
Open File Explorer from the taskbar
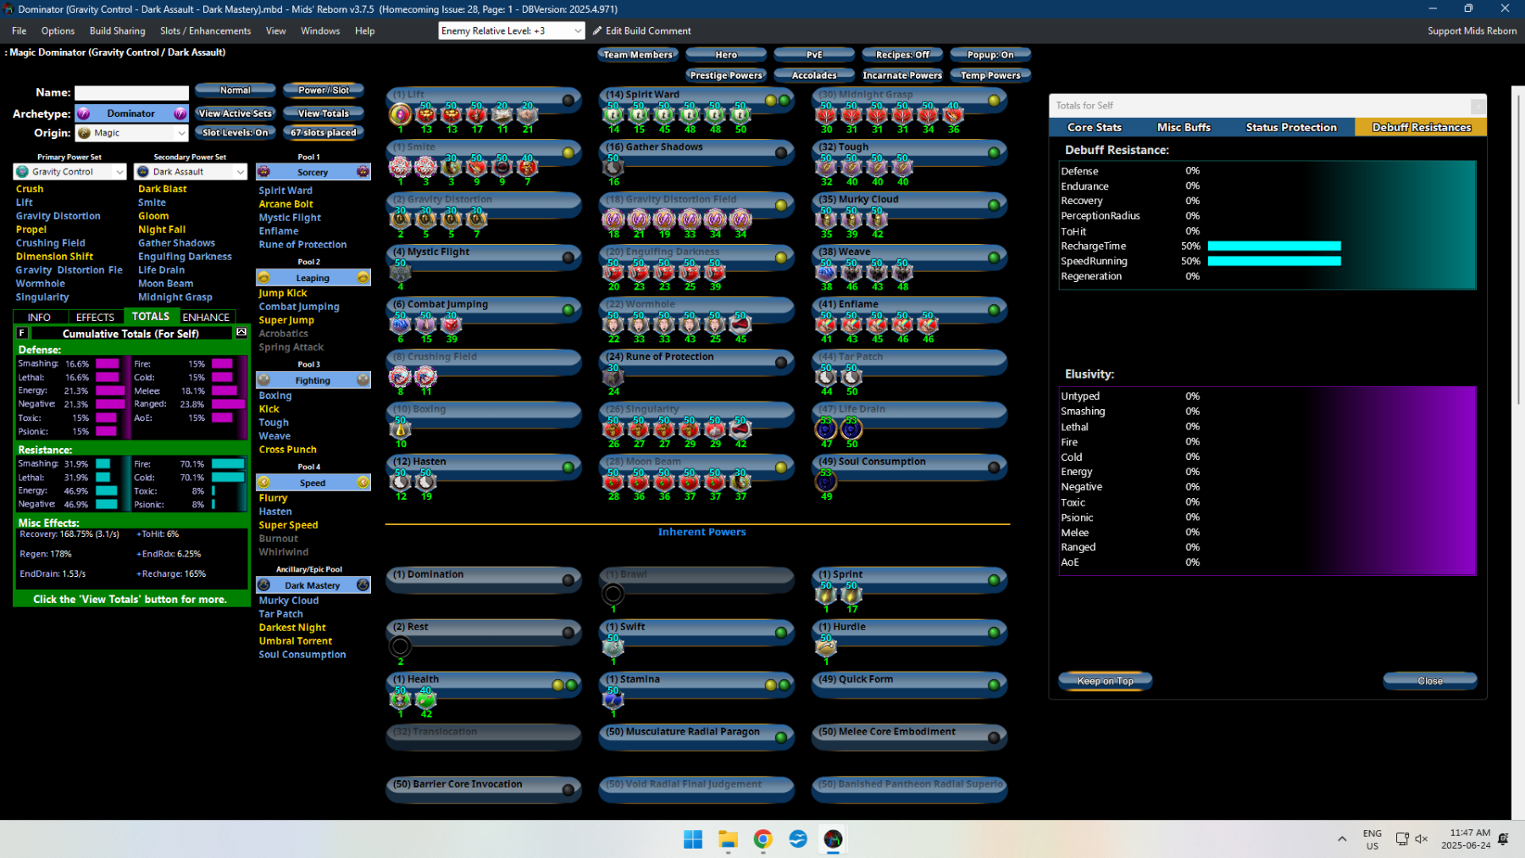pos(728,839)
